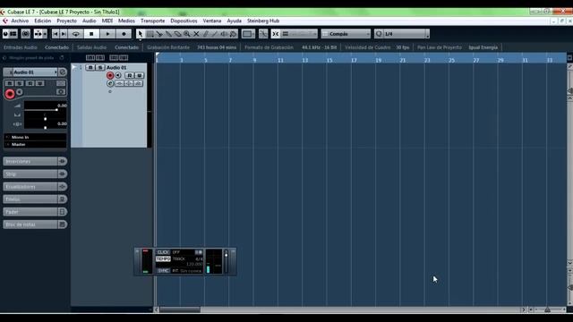
Task: Select the Glue tool
Action: click(x=168, y=34)
